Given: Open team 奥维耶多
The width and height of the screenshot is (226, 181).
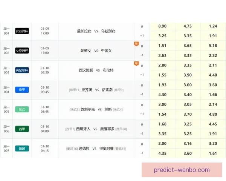Looking at the screenshot, I should [x=107, y=129].
